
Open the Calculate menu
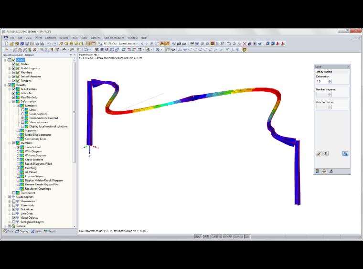pos(51,38)
